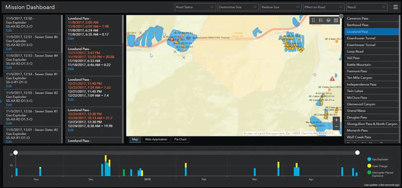Click the mission list vertical scrollbar
Image resolution: width=402 pixels, height=188 pixels.
coord(62,34)
